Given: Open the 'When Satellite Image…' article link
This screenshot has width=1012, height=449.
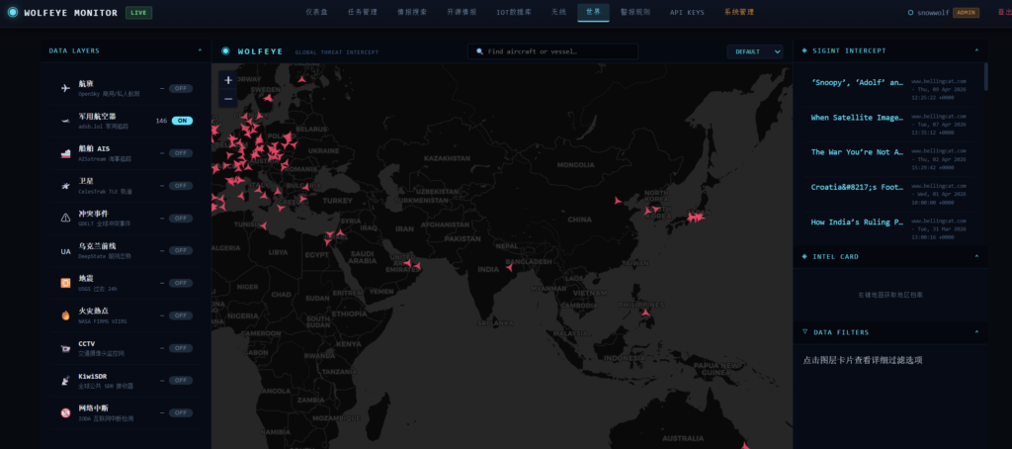Looking at the screenshot, I should click(x=857, y=117).
